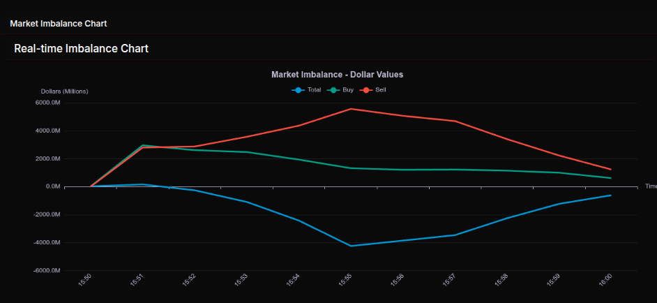Select the Total line trough at 15:55
The width and height of the screenshot is (657, 303).
(352, 246)
